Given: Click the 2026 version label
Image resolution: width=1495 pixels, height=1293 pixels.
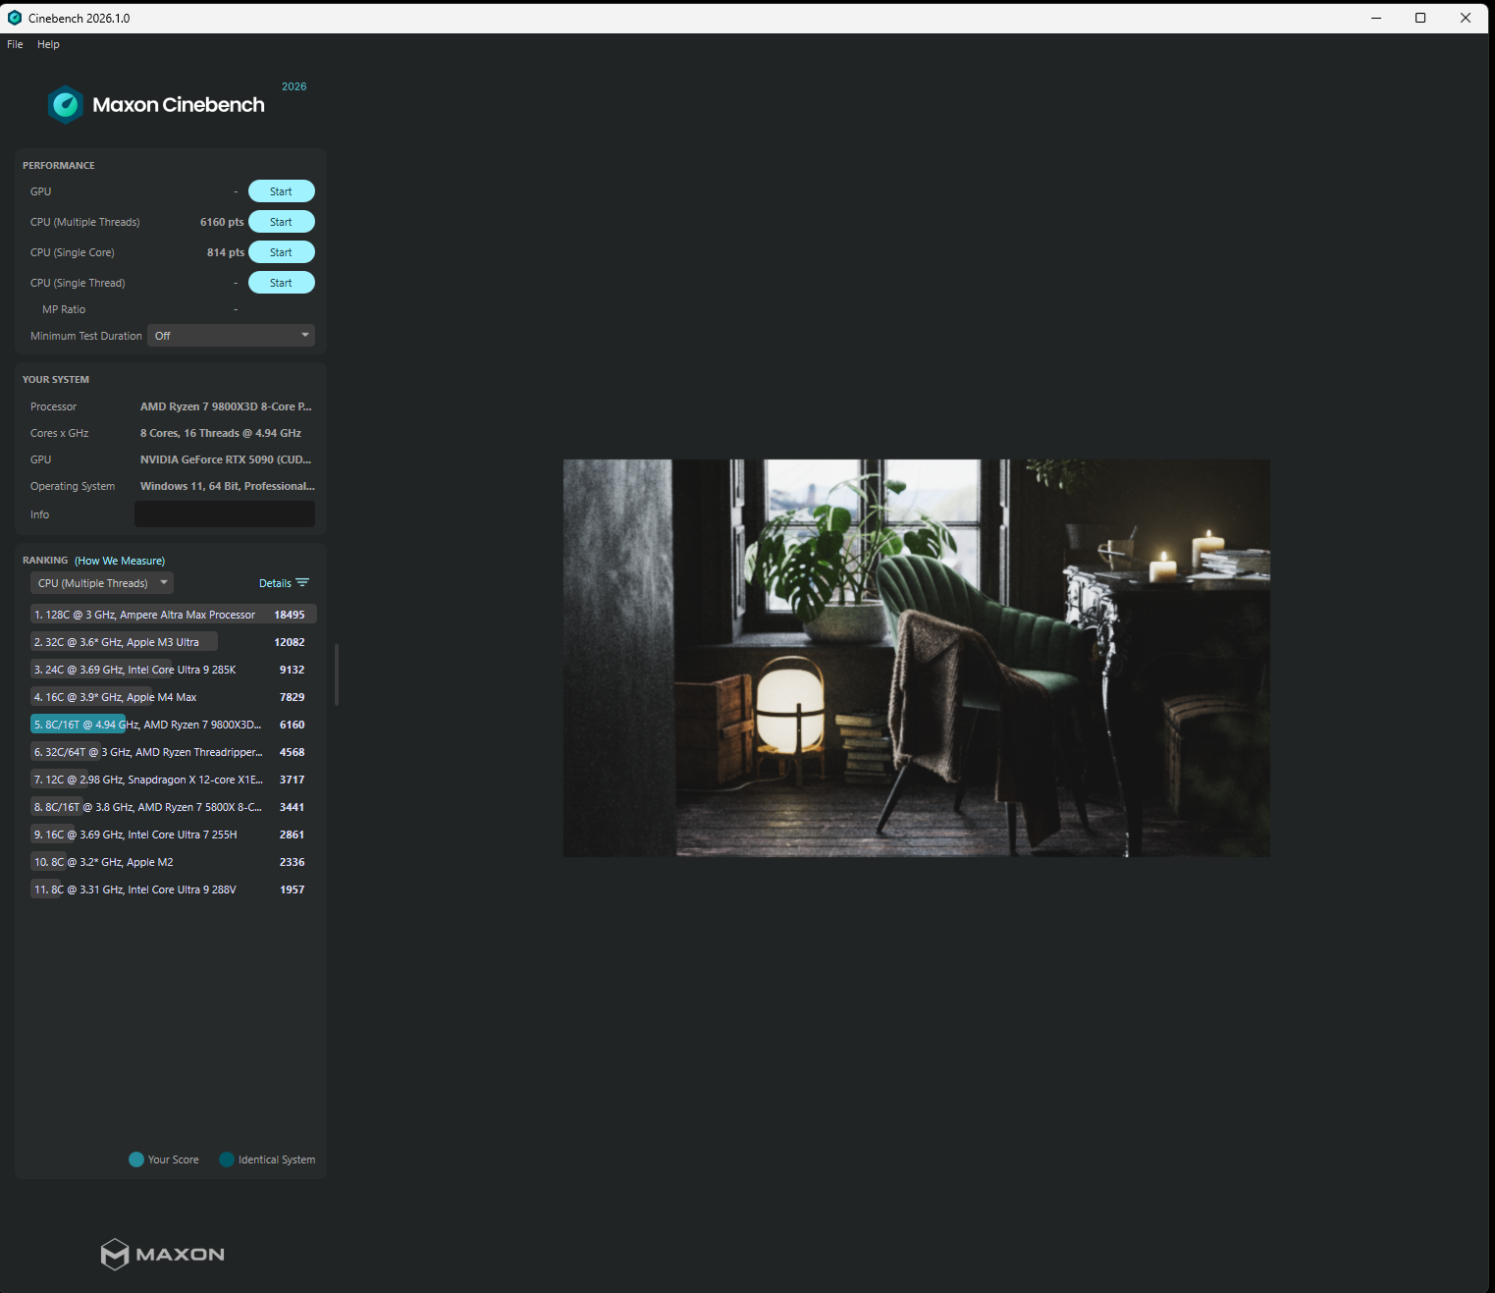Looking at the screenshot, I should pos(294,86).
